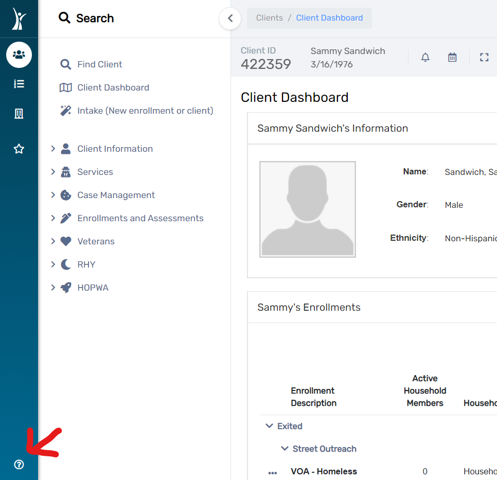
Task: Open the clients people icon in sidebar
Action: pyautogui.click(x=19, y=55)
